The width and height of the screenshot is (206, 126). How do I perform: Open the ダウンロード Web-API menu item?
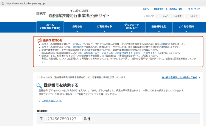[132, 27]
